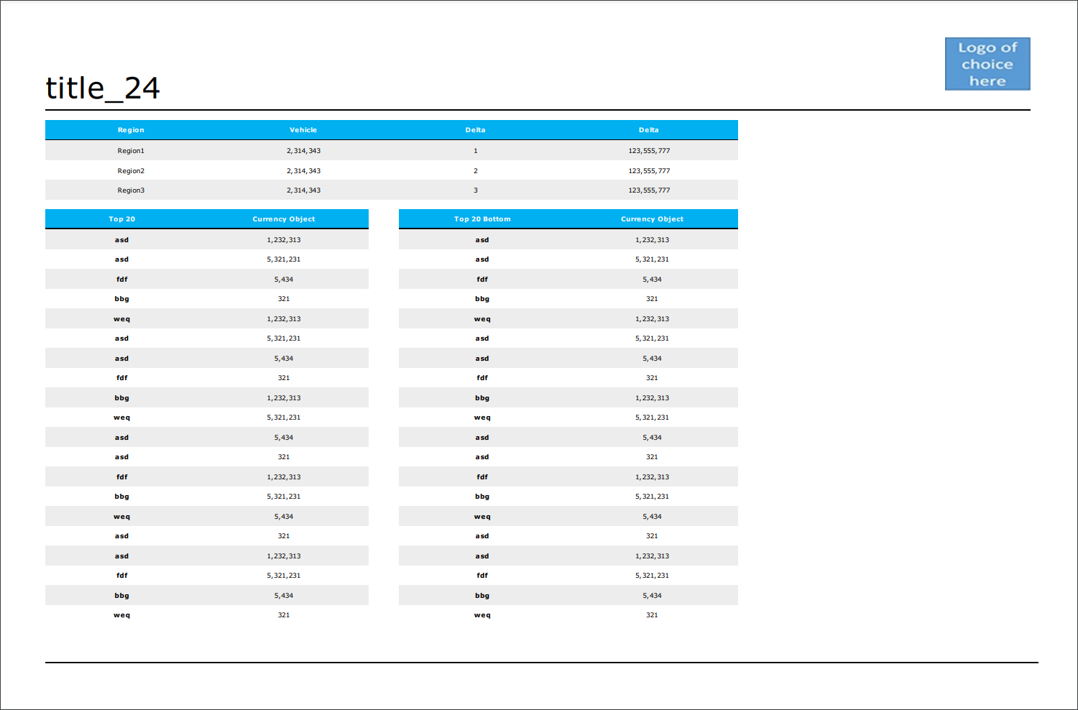Click Currency Object header beside 'Top 20 Bottom'
Image resolution: width=1078 pixels, height=710 pixels.
652,219
